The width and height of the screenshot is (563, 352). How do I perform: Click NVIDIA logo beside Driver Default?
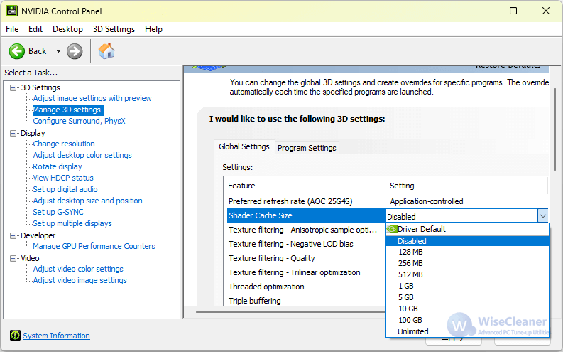(x=392, y=229)
